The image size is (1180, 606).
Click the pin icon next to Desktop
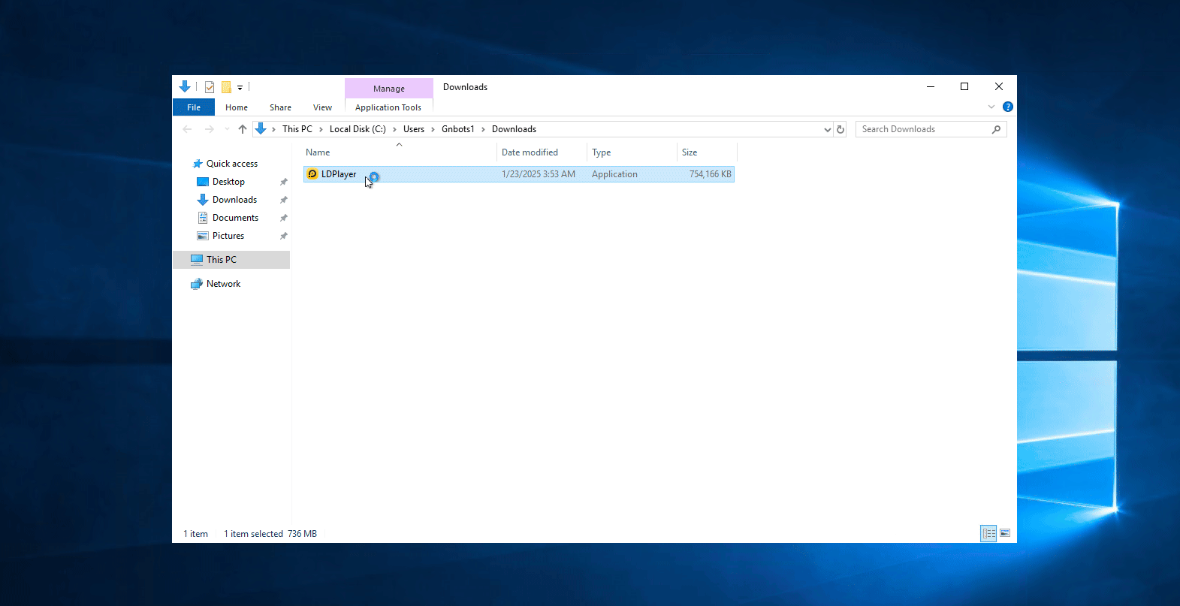[x=283, y=182]
